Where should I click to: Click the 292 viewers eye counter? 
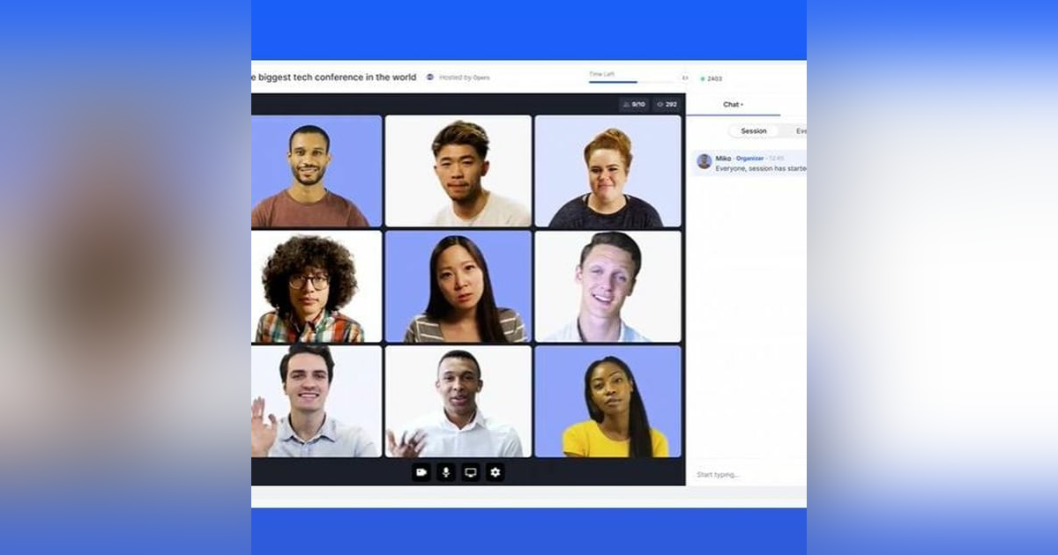pos(667,105)
